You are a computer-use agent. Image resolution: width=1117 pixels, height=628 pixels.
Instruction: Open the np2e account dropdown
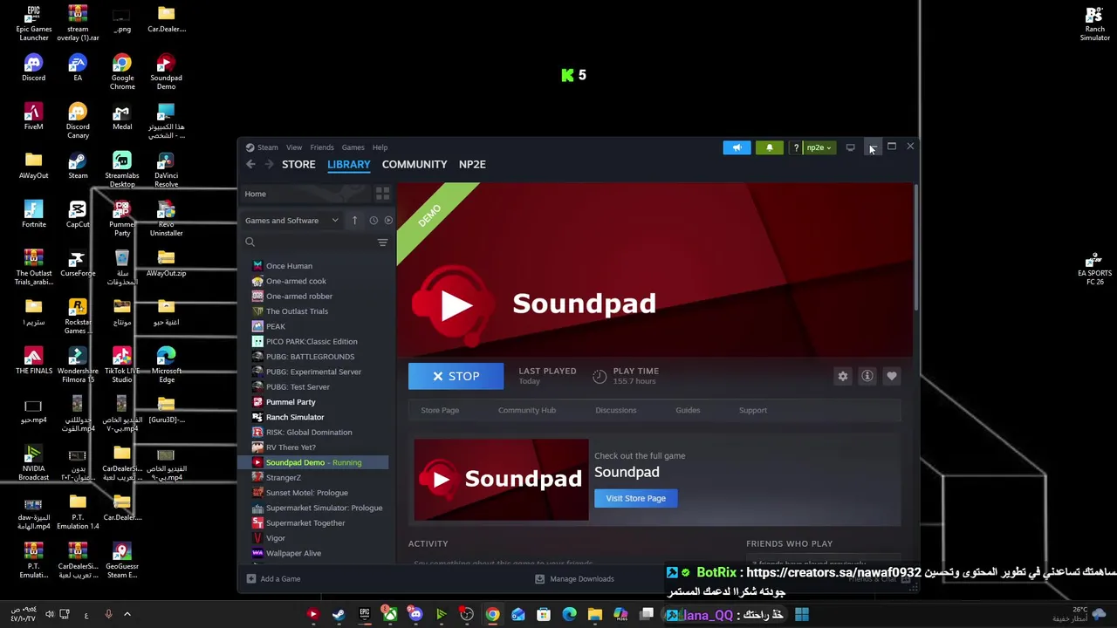[819, 147]
